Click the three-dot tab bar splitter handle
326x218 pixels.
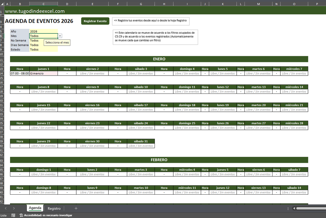coord(288,208)
